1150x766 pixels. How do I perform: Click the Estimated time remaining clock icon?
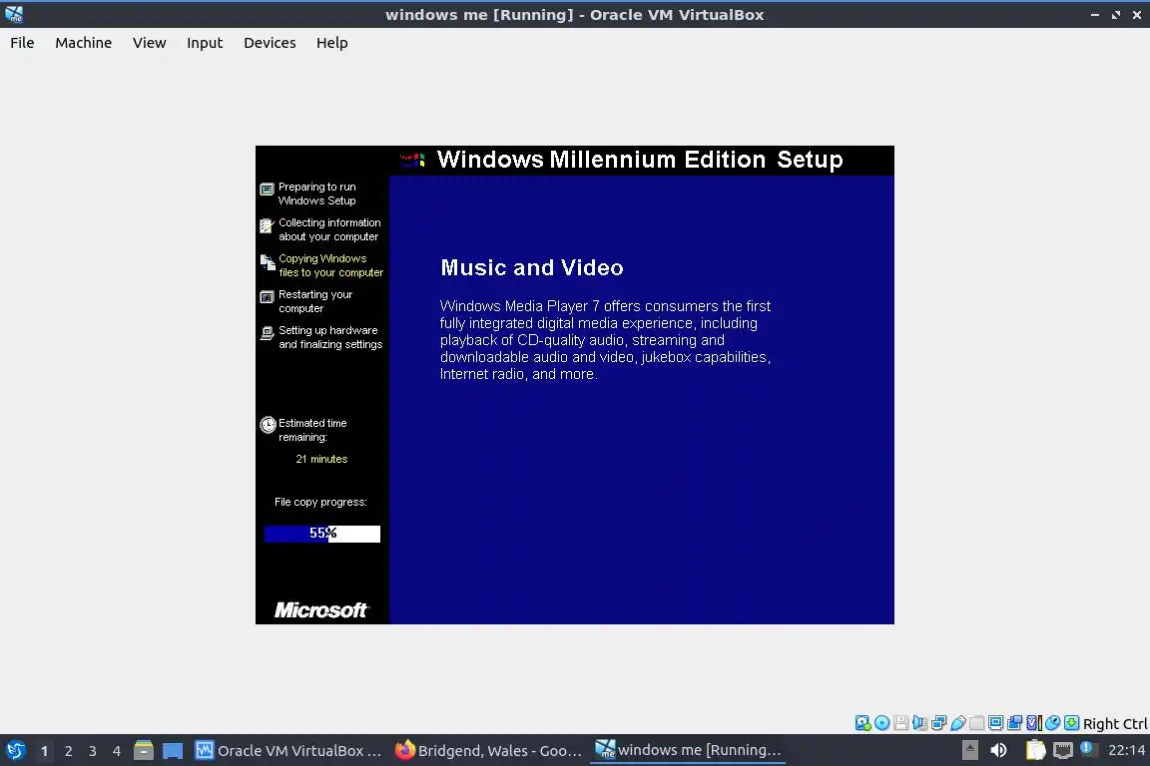pyautogui.click(x=268, y=425)
